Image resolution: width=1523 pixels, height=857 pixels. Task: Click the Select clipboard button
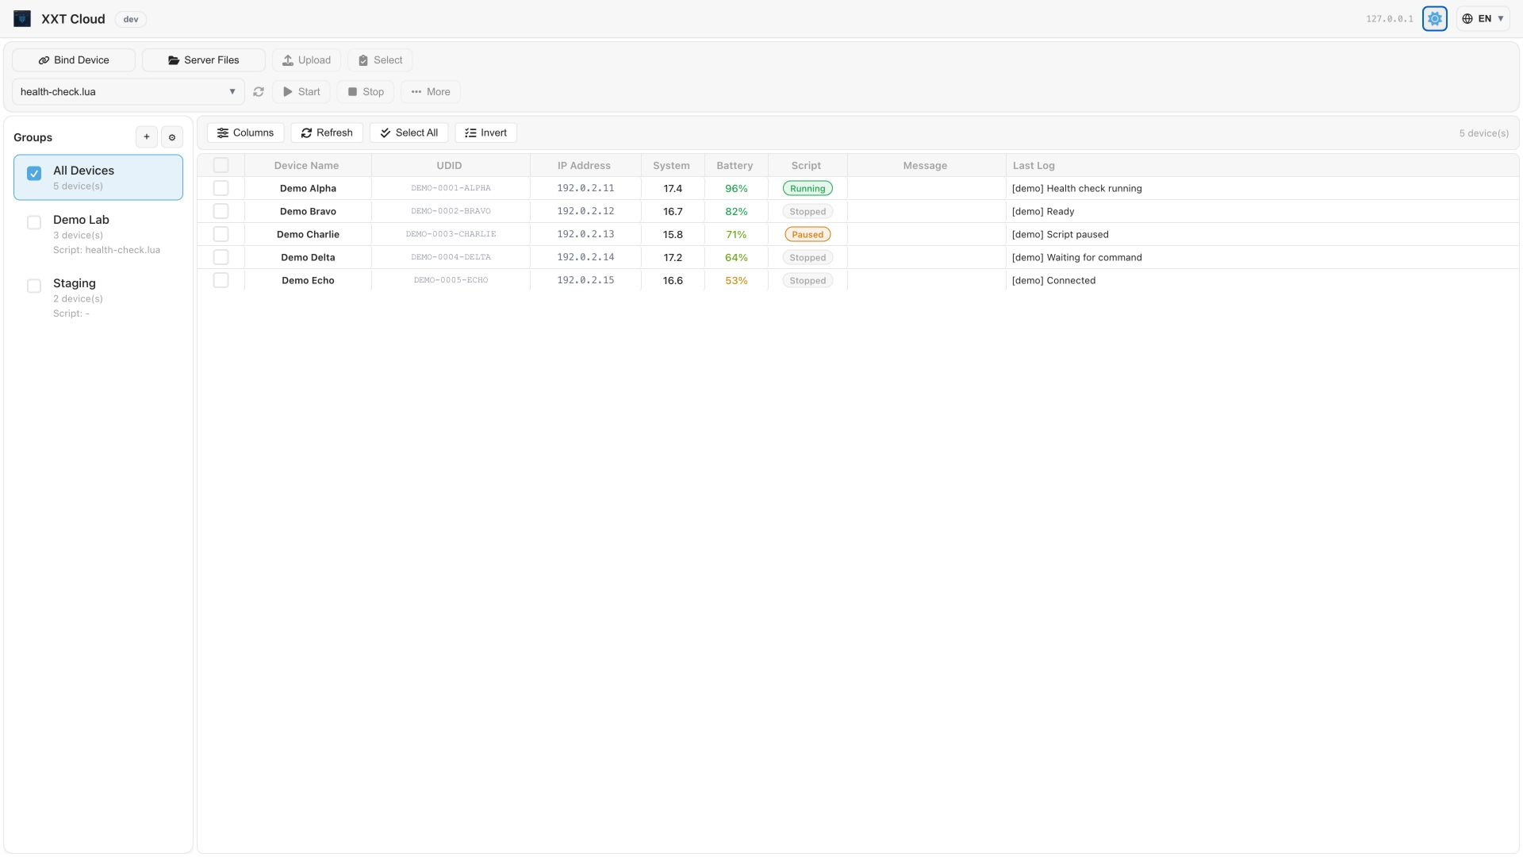pos(380,60)
